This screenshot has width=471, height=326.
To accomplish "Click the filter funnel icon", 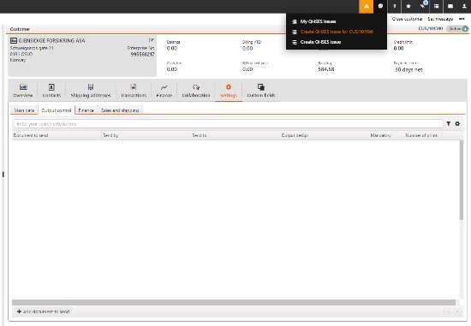I will coord(448,124).
